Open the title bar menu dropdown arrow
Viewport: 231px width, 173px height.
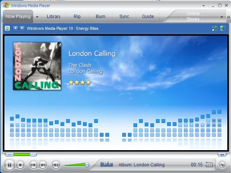click(203, 6)
